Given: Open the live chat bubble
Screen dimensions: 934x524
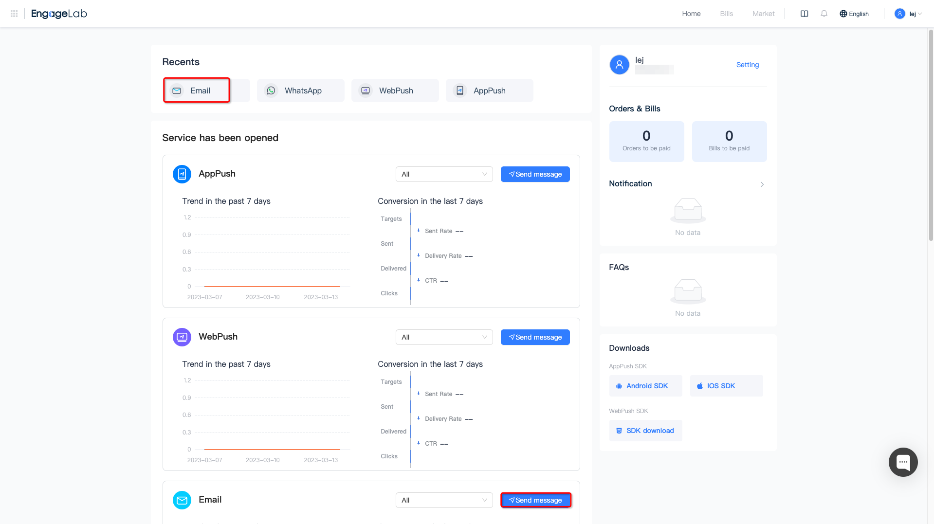Looking at the screenshot, I should (903, 462).
